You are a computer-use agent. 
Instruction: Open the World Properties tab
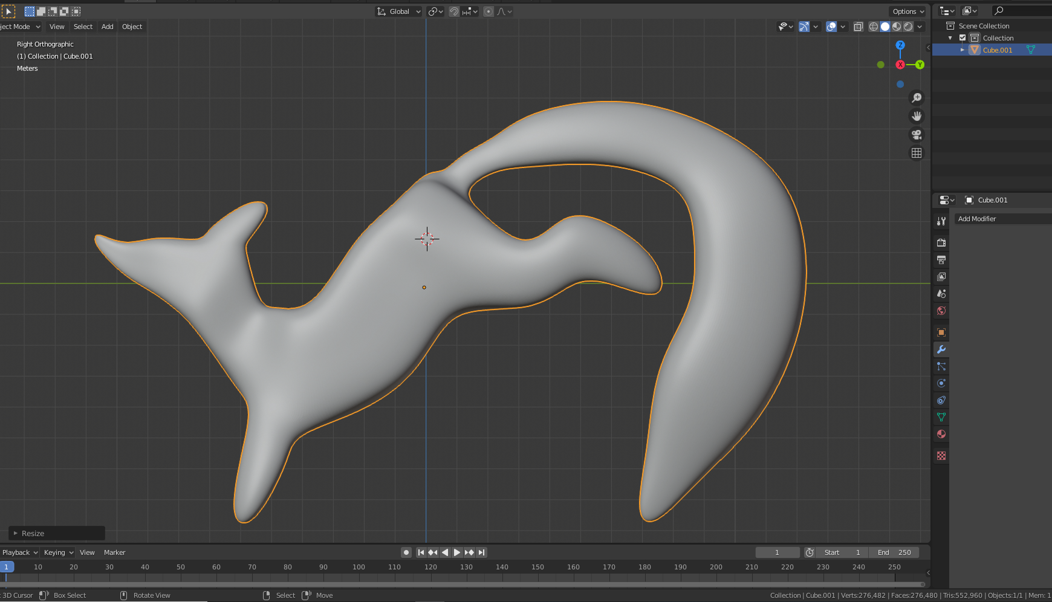point(941,311)
